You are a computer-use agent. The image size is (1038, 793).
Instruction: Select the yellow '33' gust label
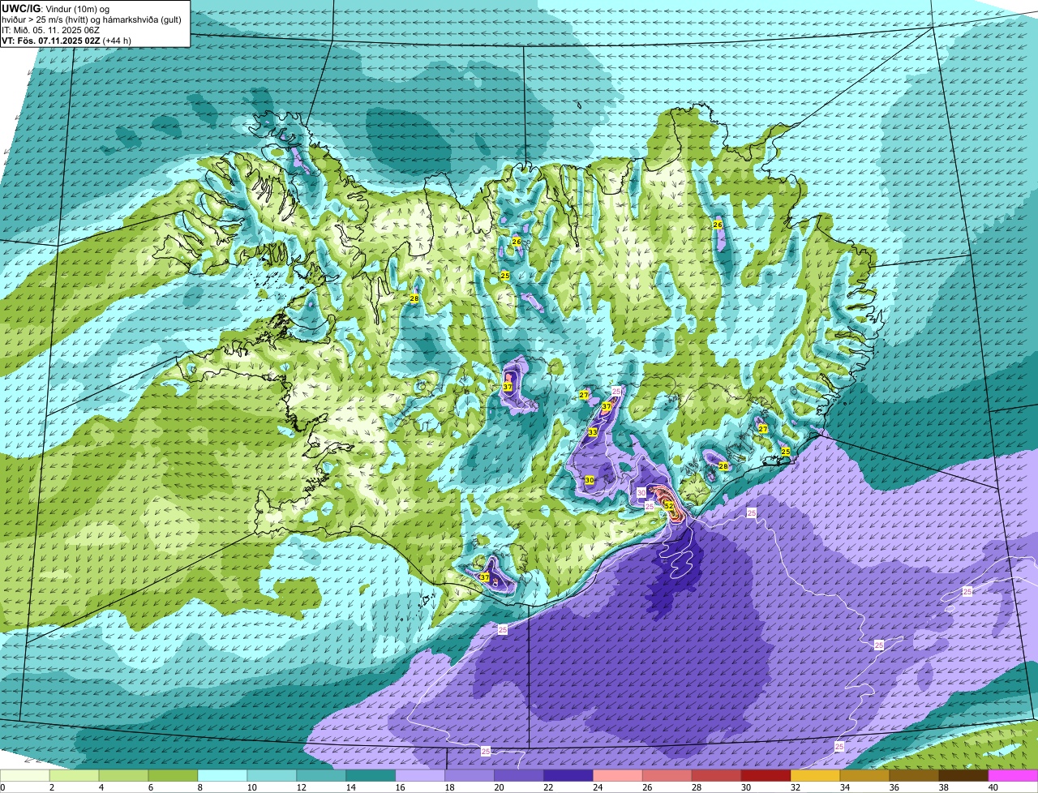(x=593, y=432)
